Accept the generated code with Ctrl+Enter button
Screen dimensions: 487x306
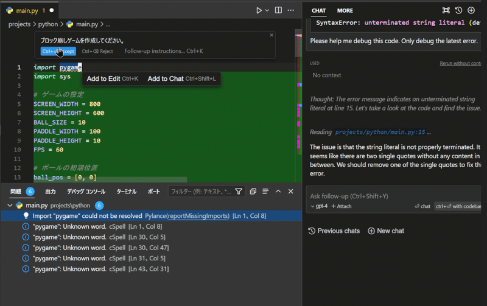(x=58, y=51)
